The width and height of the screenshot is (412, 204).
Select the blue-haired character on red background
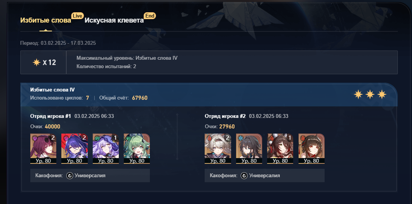75,149
